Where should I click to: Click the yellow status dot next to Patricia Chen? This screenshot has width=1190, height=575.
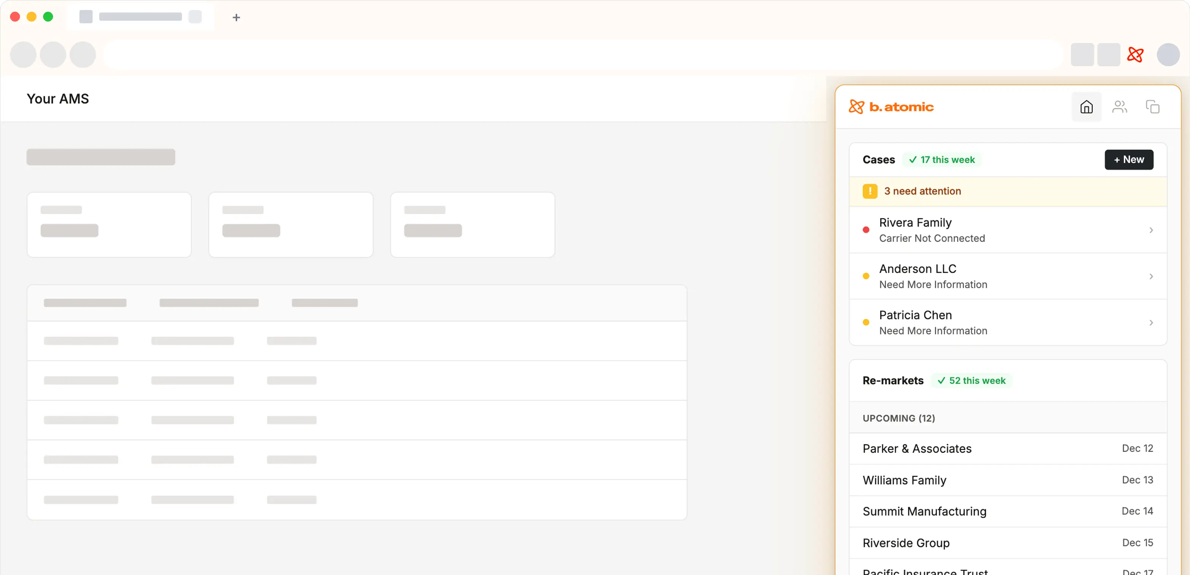pyautogui.click(x=866, y=322)
